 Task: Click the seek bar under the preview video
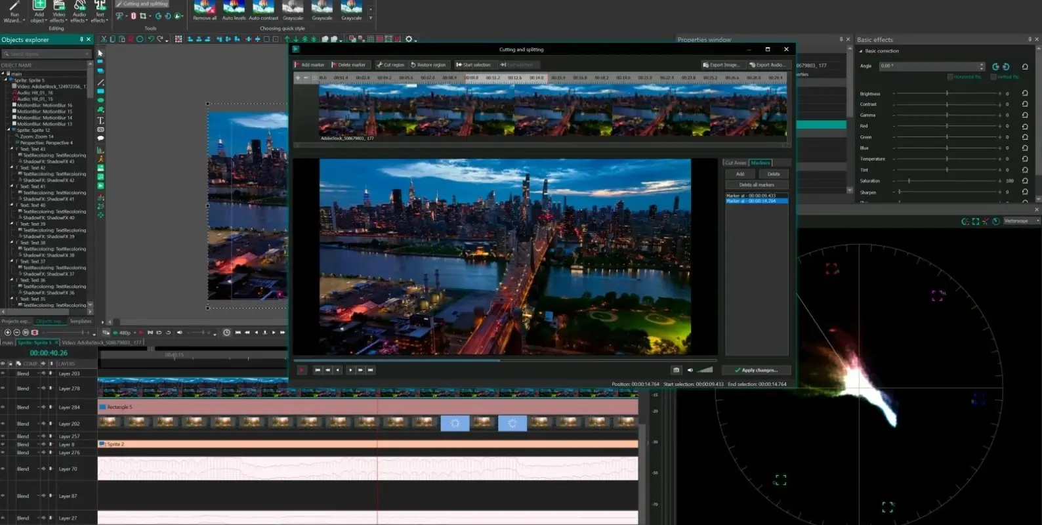505,360
